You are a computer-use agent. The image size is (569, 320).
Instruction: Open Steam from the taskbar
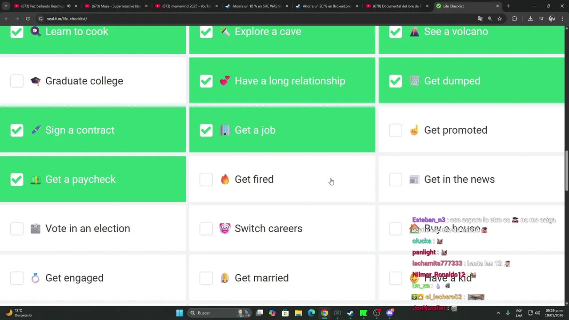(x=350, y=313)
